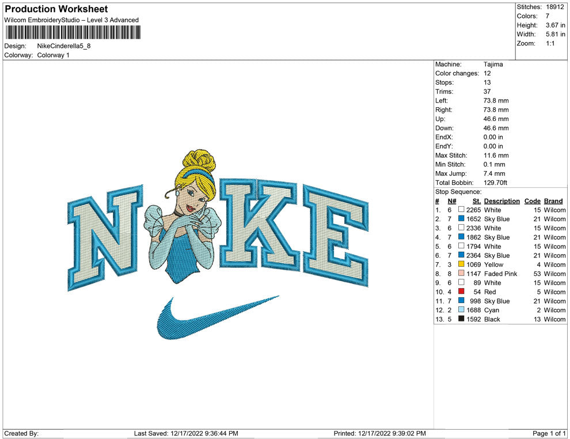Click the red swatch in stop row 10
This screenshot has width=570, height=439.
pos(461,292)
